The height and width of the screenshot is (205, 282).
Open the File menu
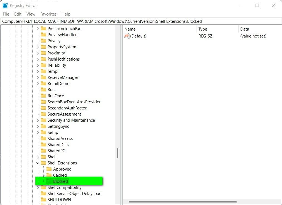6,14
